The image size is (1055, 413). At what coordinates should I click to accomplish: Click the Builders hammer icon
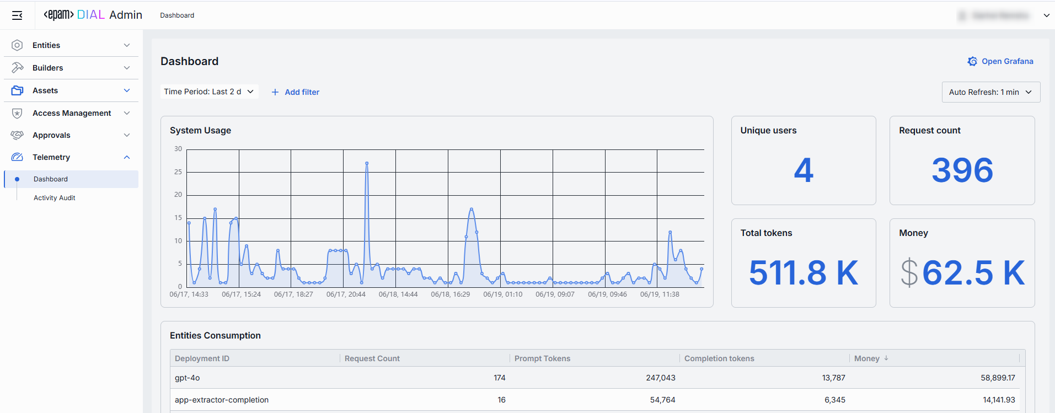[x=17, y=68]
